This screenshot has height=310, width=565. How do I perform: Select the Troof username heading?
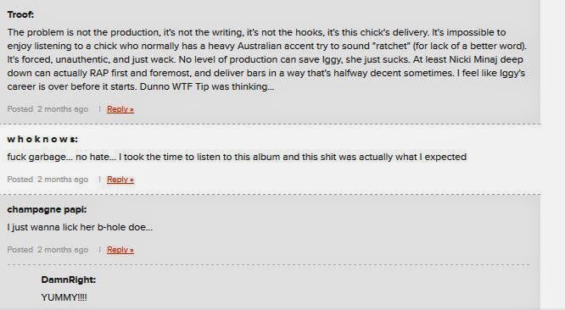tap(20, 14)
